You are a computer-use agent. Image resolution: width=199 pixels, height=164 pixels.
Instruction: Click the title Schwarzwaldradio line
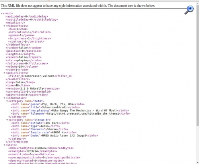(45, 107)
